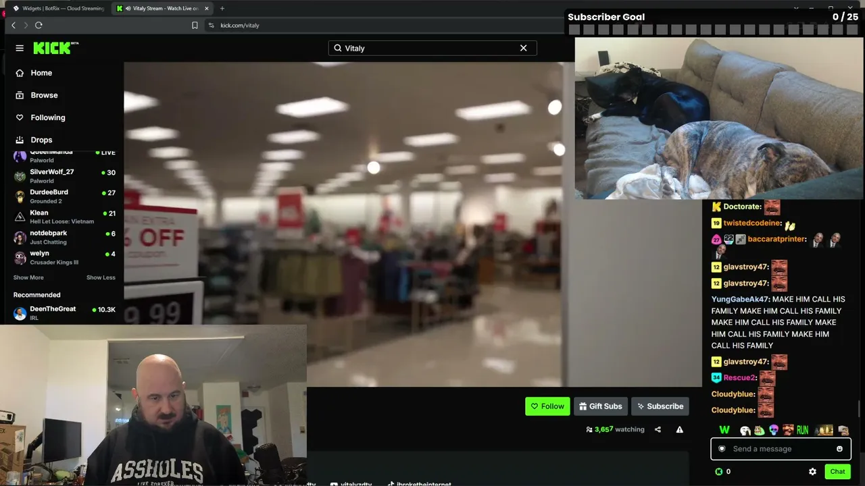
Task: Insert the laughing face emote
Action: click(x=788, y=430)
